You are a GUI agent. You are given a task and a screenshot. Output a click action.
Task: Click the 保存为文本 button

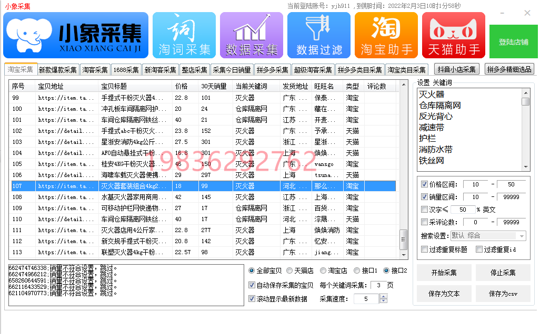tap(444, 294)
